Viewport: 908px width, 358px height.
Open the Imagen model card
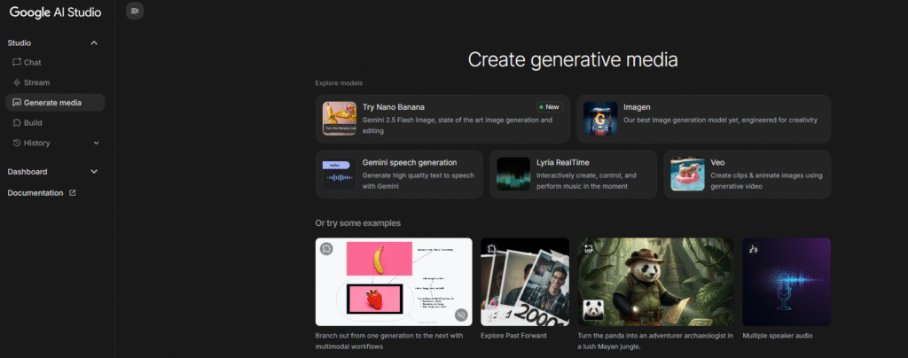click(x=703, y=119)
